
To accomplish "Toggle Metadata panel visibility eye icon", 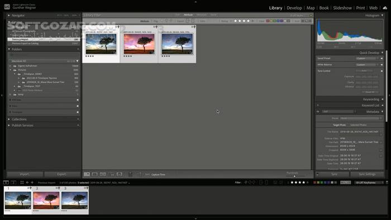I will 318,112.
